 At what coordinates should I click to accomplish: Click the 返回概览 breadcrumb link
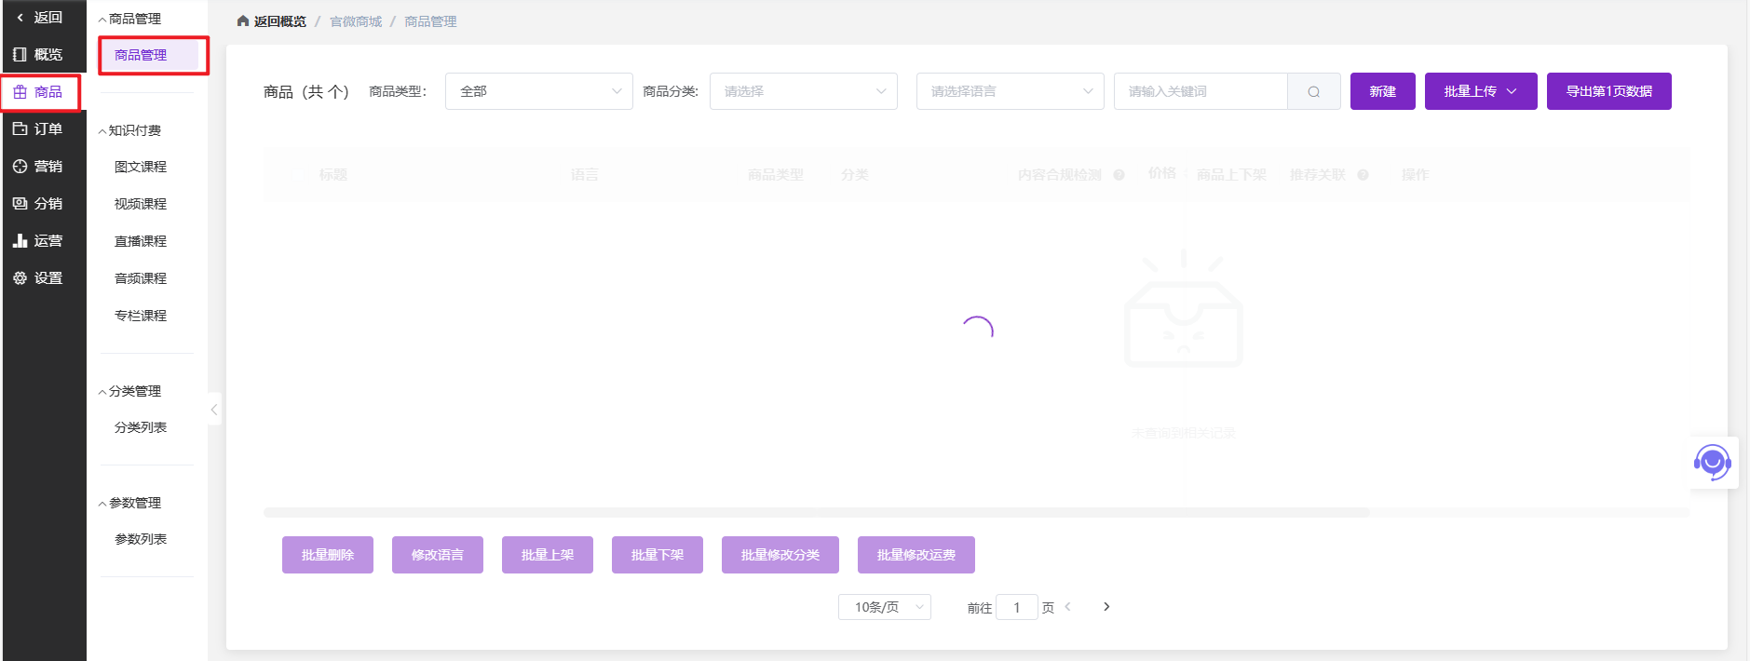tap(280, 21)
